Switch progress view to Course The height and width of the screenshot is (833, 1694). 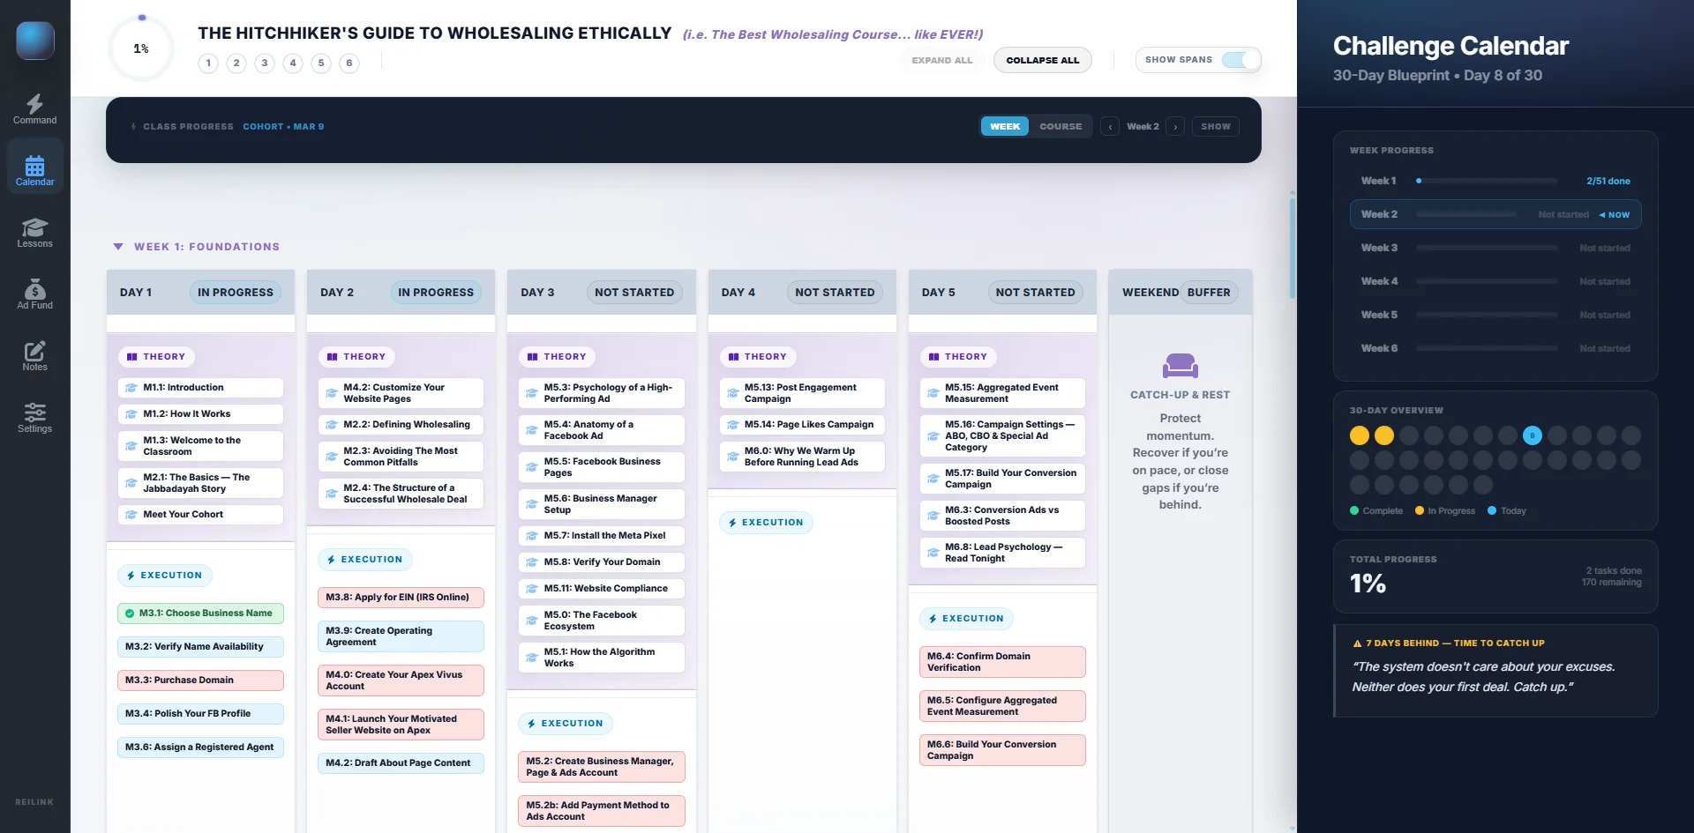(1061, 126)
